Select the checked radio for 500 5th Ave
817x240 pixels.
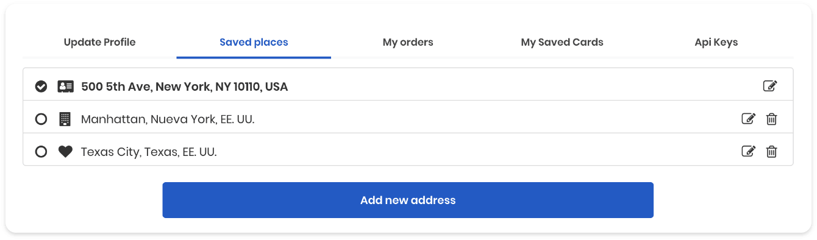pyautogui.click(x=41, y=86)
